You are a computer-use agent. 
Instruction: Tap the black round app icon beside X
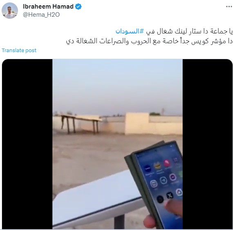point(160,199)
